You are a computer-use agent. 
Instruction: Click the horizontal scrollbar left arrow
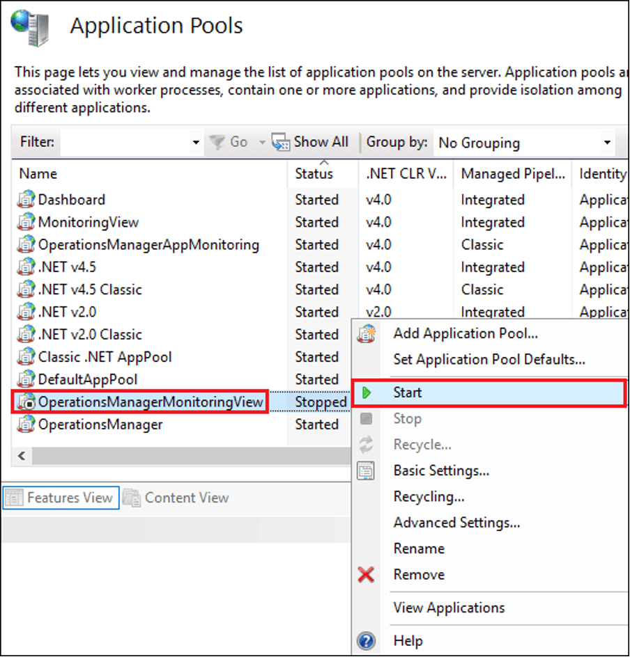[x=21, y=457]
